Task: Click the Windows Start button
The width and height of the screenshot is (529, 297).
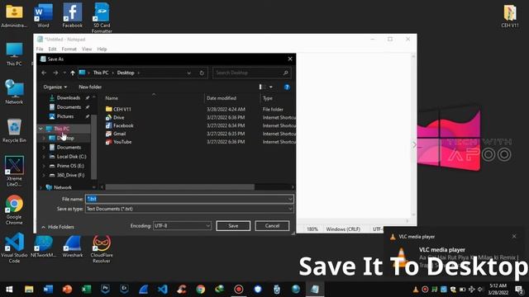Action: click(x=9, y=290)
